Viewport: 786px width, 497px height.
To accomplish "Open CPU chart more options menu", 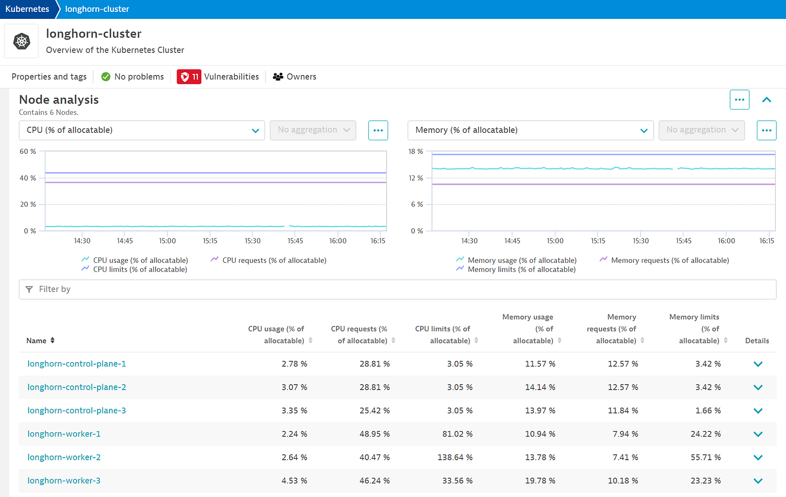I will coord(378,130).
